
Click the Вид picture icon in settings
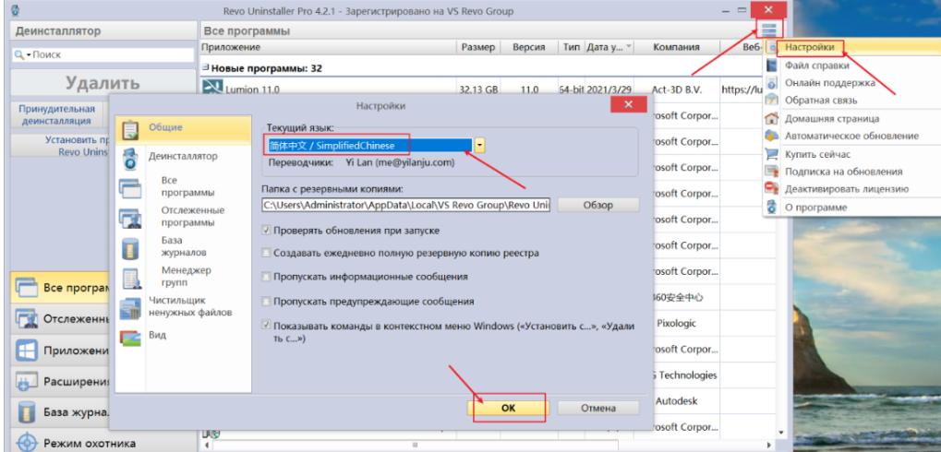pyautogui.click(x=130, y=339)
